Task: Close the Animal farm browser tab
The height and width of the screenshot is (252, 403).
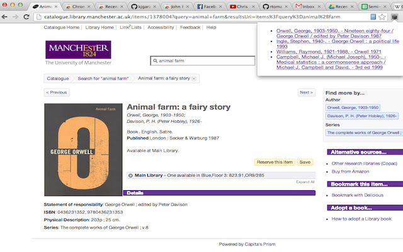Action: (56, 7)
